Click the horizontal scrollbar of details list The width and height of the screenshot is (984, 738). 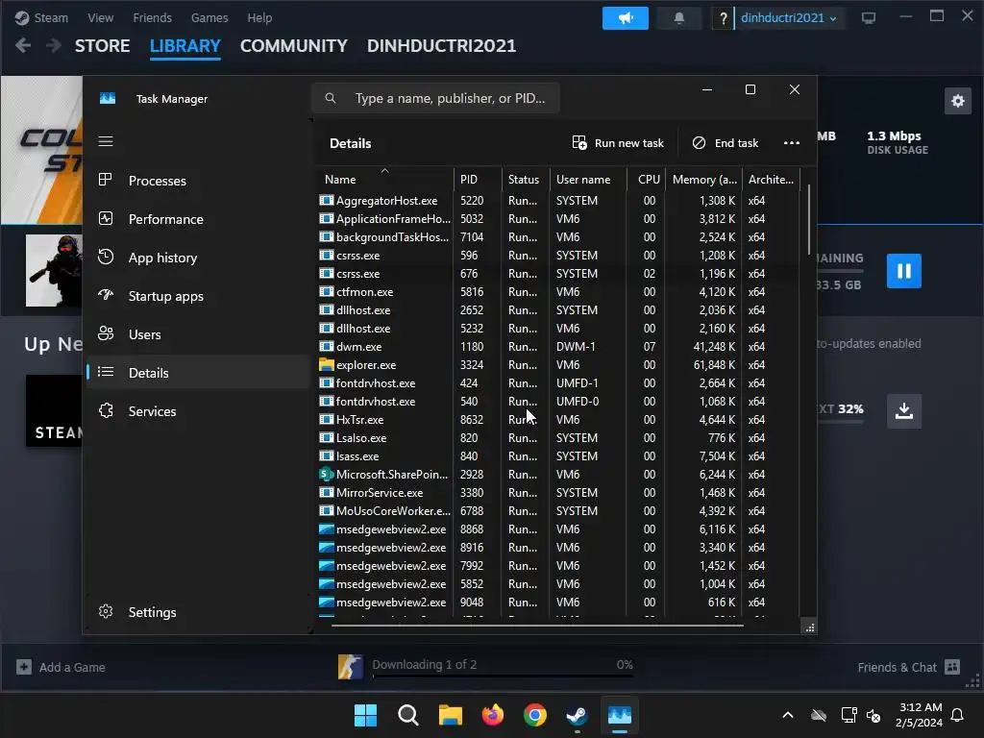537,625
